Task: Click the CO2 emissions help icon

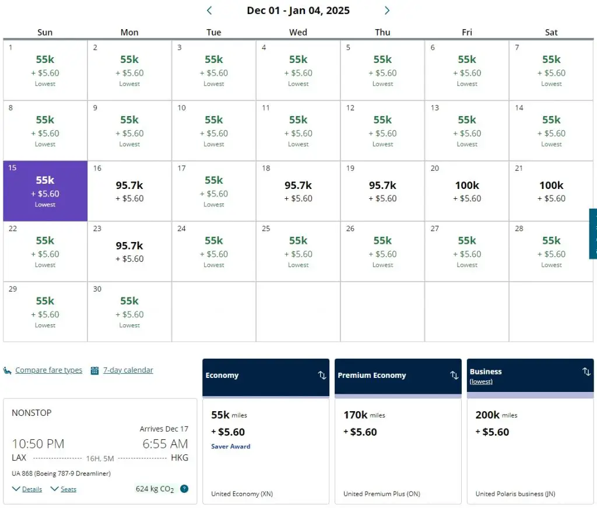Action: coord(184,489)
